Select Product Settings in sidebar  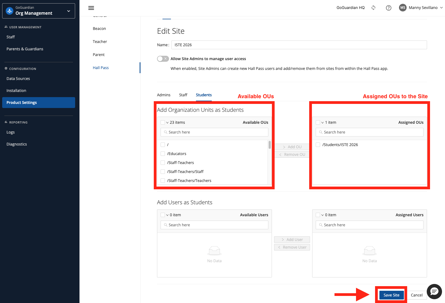[x=39, y=103]
